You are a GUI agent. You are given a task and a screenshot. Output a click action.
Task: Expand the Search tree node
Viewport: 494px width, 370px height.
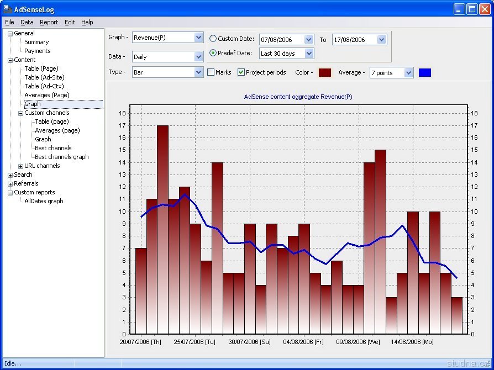pos(10,175)
